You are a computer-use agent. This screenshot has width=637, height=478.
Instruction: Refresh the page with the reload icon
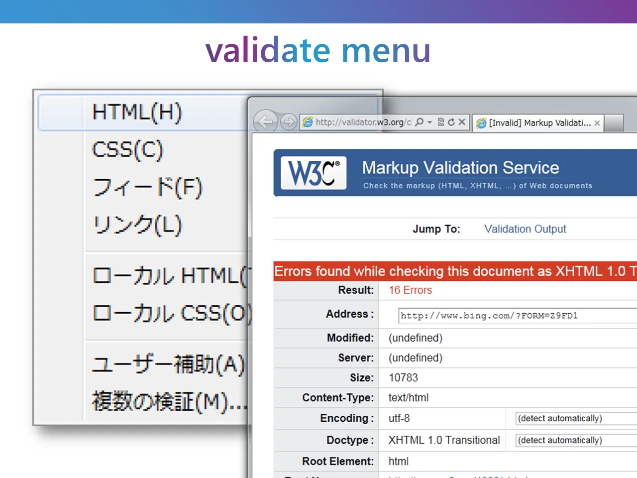point(451,122)
